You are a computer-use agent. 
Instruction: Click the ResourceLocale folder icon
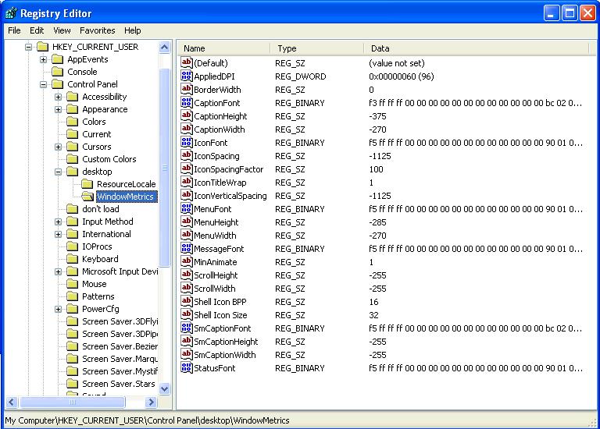click(87, 184)
